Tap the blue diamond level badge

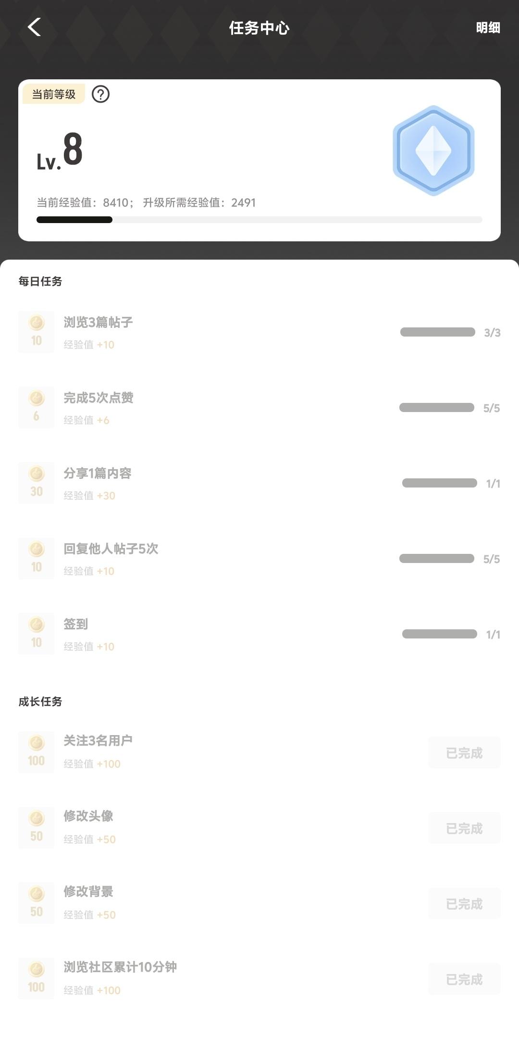point(433,150)
